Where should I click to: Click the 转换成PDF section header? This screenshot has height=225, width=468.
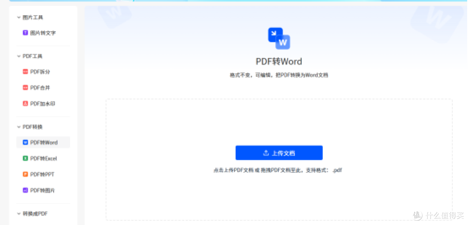35,214
